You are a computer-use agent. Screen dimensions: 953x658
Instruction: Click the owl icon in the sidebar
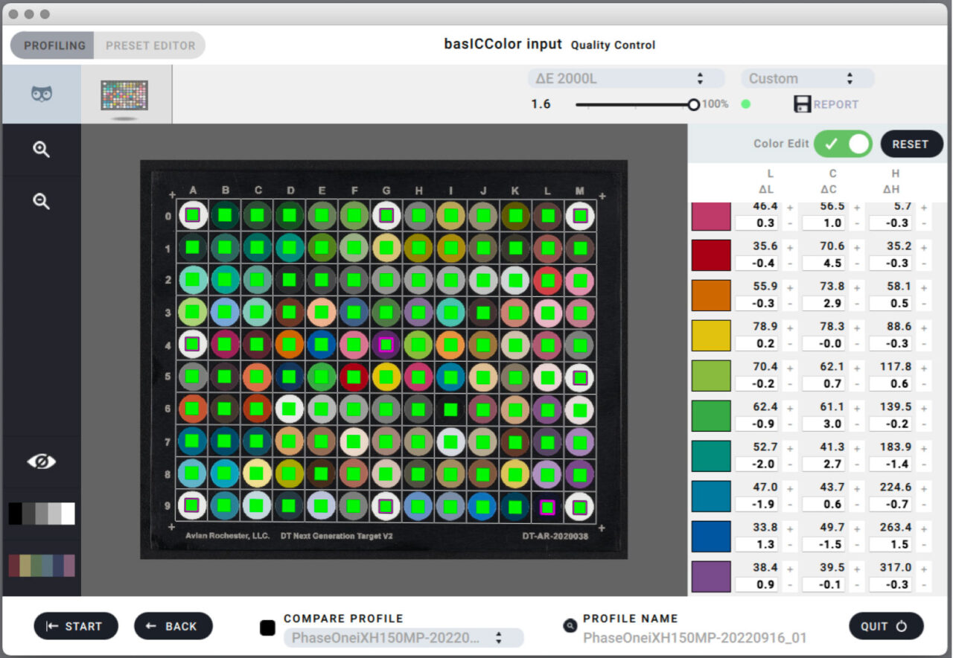(x=42, y=95)
